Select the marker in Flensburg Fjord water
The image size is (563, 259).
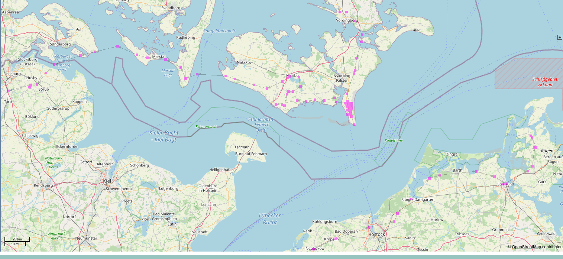[x=54, y=65]
